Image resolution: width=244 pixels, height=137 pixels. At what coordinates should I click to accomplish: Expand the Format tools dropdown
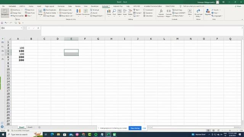click(x=137, y=13)
